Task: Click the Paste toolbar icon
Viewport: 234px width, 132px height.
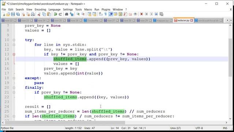Action: pos(49,14)
